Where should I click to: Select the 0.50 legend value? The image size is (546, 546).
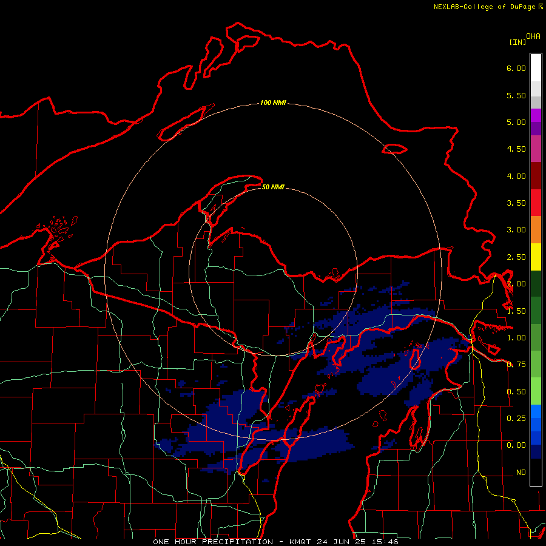click(516, 392)
